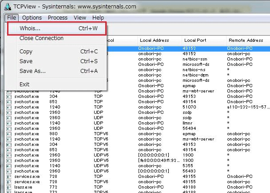The image size is (270, 193).
Task: Click icon of svchost.exe TCPV6 49154 row
Action: point(9,150)
